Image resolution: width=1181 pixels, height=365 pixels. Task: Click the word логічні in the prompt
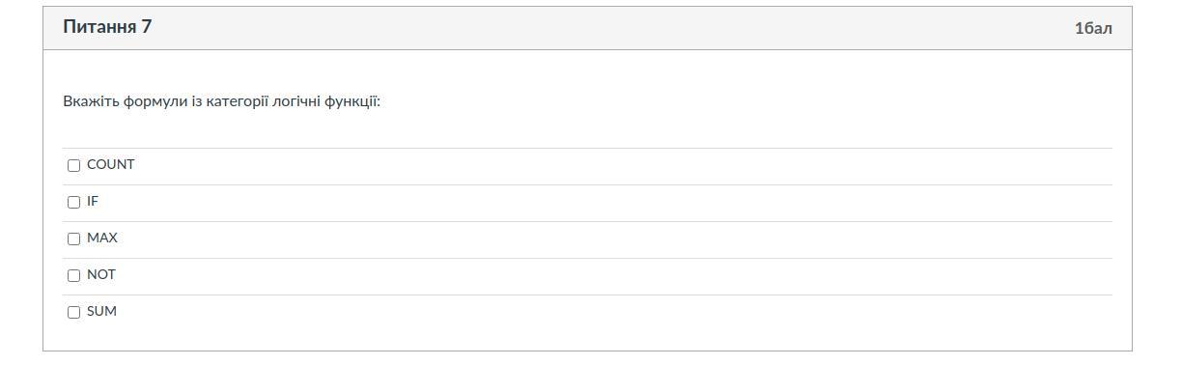pyautogui.click(x=296, y=101)
